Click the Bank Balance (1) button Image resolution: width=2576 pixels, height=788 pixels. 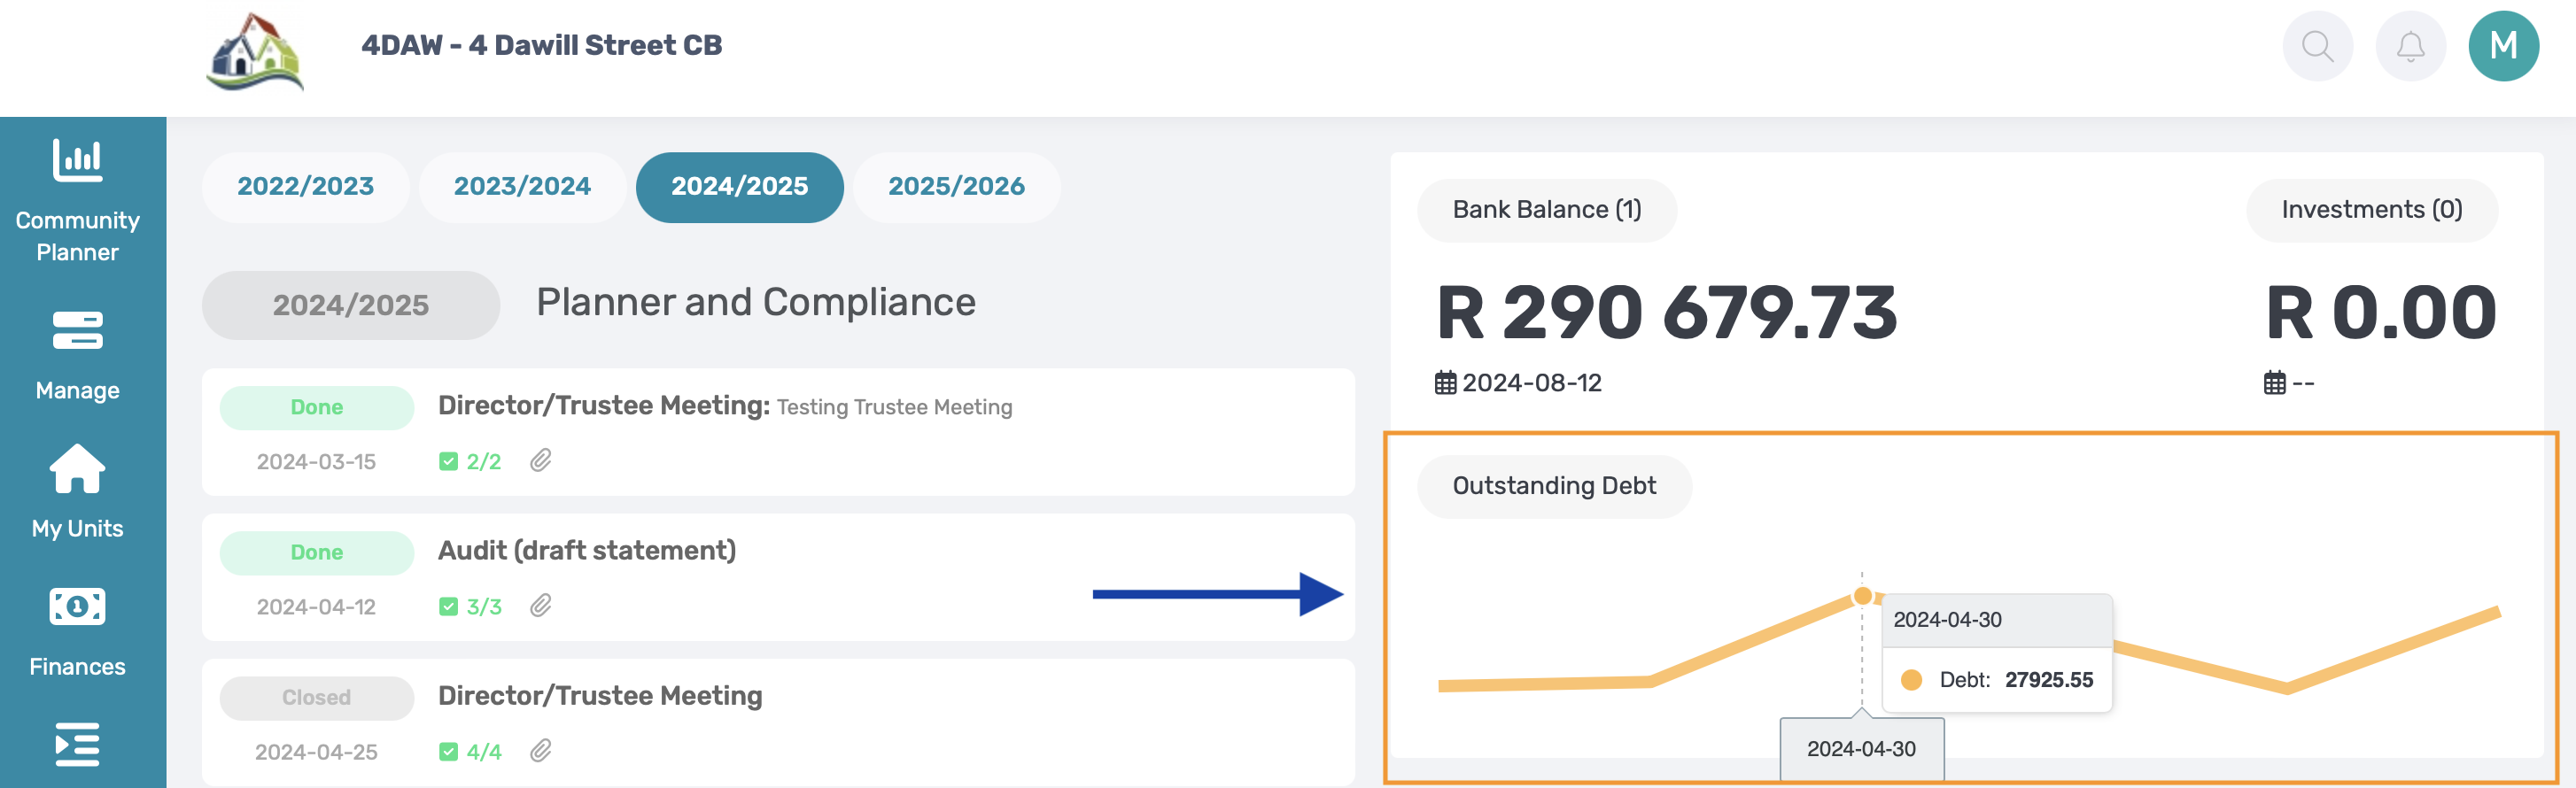(1546, 210)
